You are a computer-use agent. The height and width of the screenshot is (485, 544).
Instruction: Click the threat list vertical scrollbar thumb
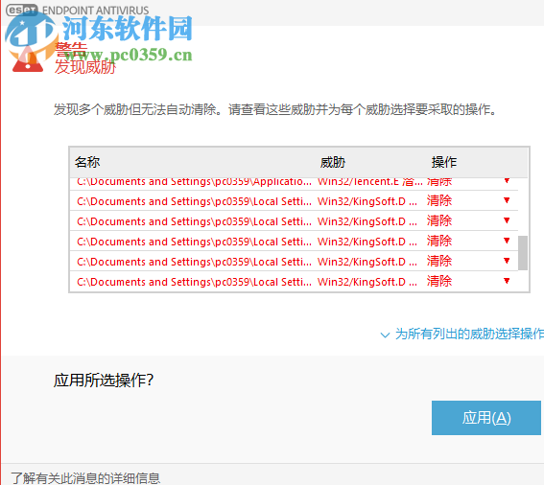(x=523, y=253)
